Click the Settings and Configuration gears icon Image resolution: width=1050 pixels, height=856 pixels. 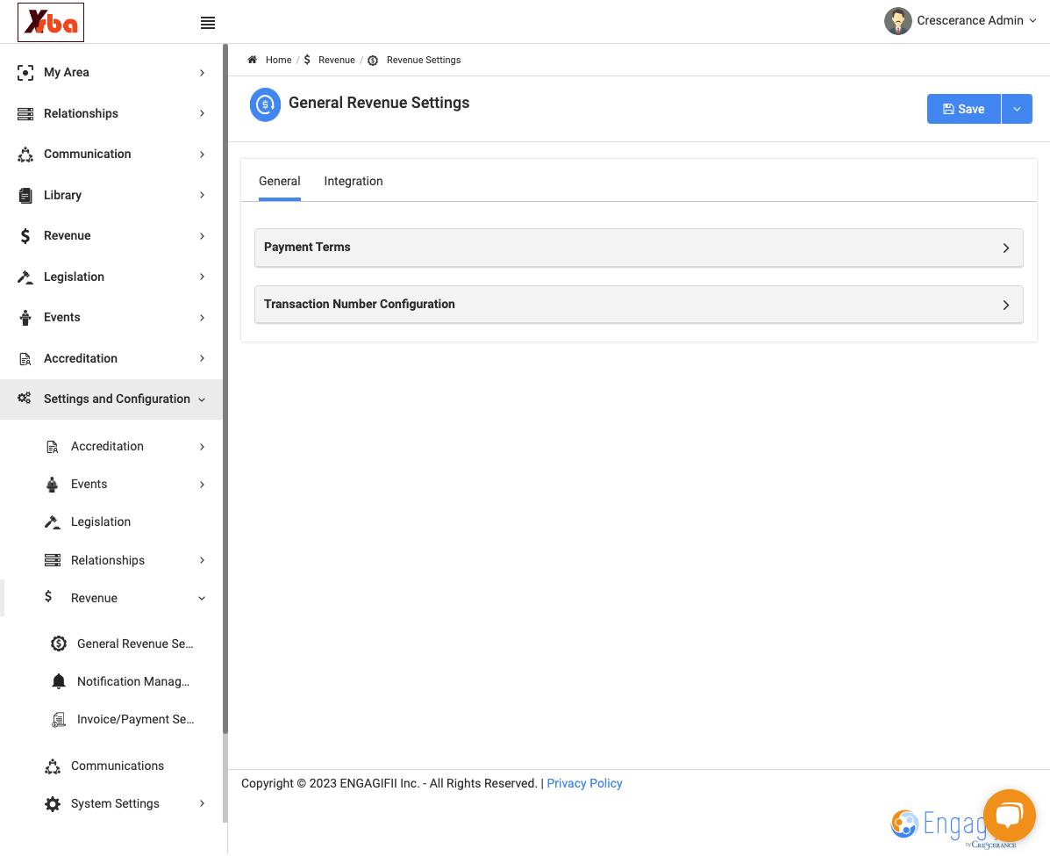[x=24, y=399]
